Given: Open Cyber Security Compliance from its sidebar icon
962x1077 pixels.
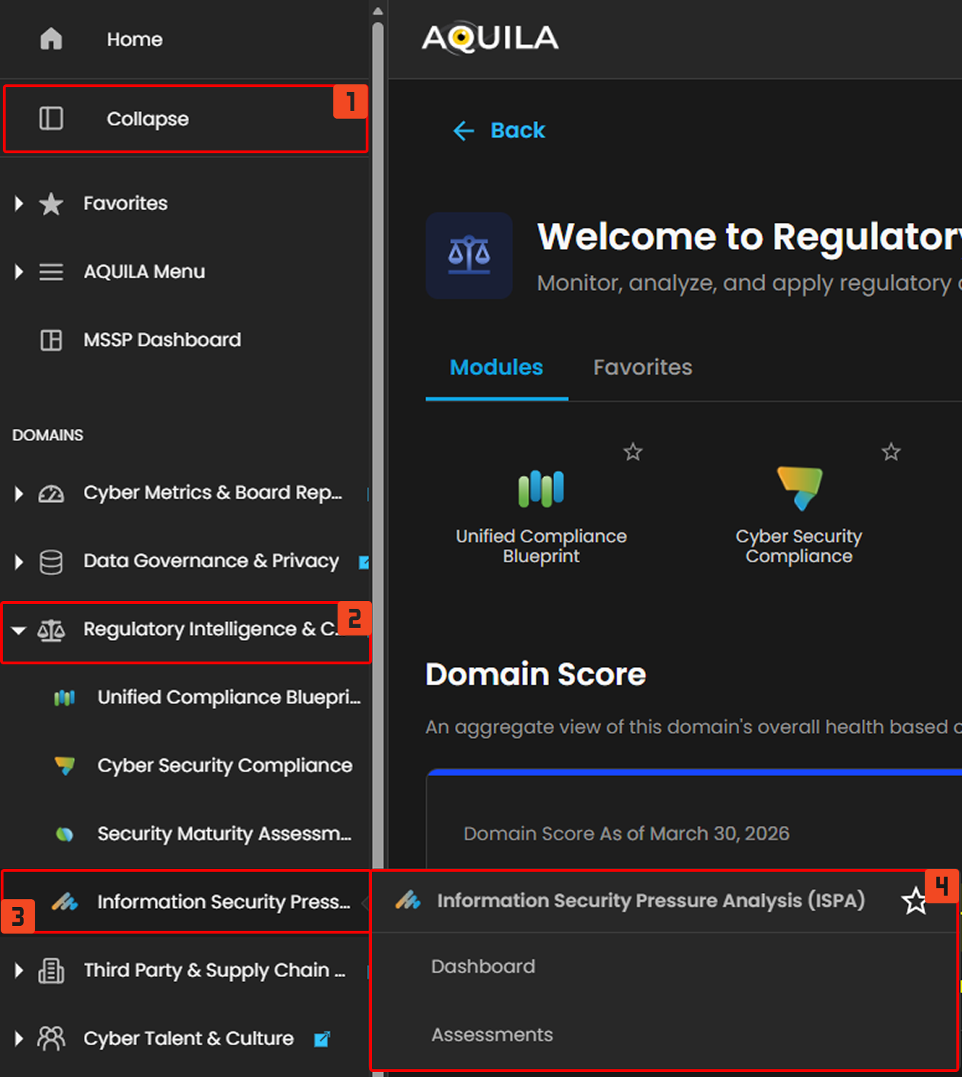Looking at the screenshot, I should (65, 766).
